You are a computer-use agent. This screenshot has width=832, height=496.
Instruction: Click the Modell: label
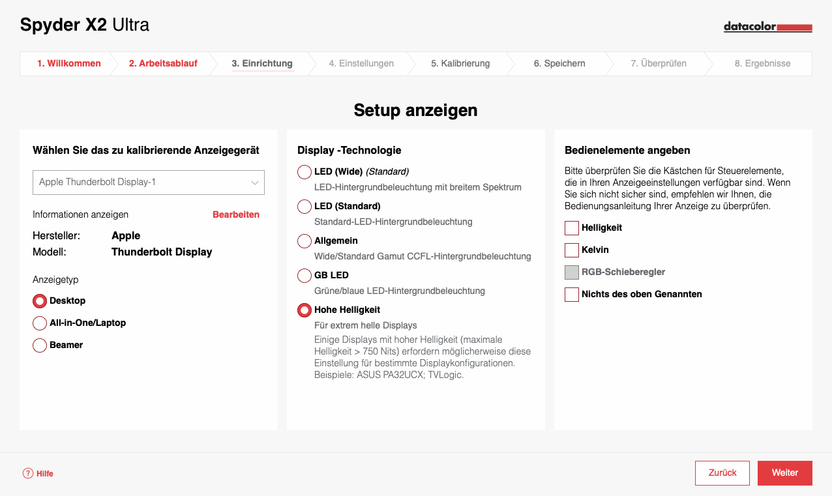(x=50, y=252)
